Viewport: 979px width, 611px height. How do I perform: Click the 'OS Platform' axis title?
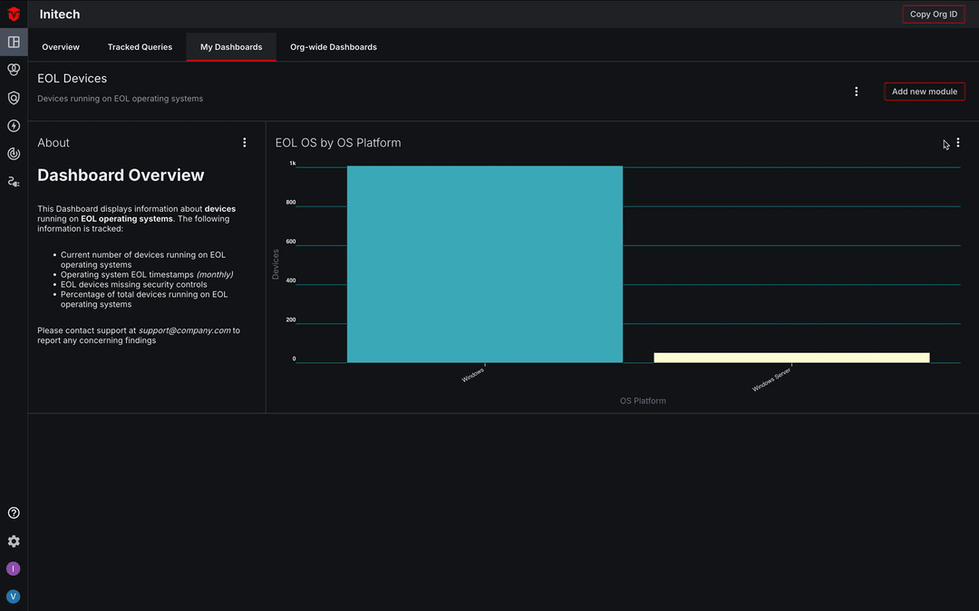click(643, 401)
